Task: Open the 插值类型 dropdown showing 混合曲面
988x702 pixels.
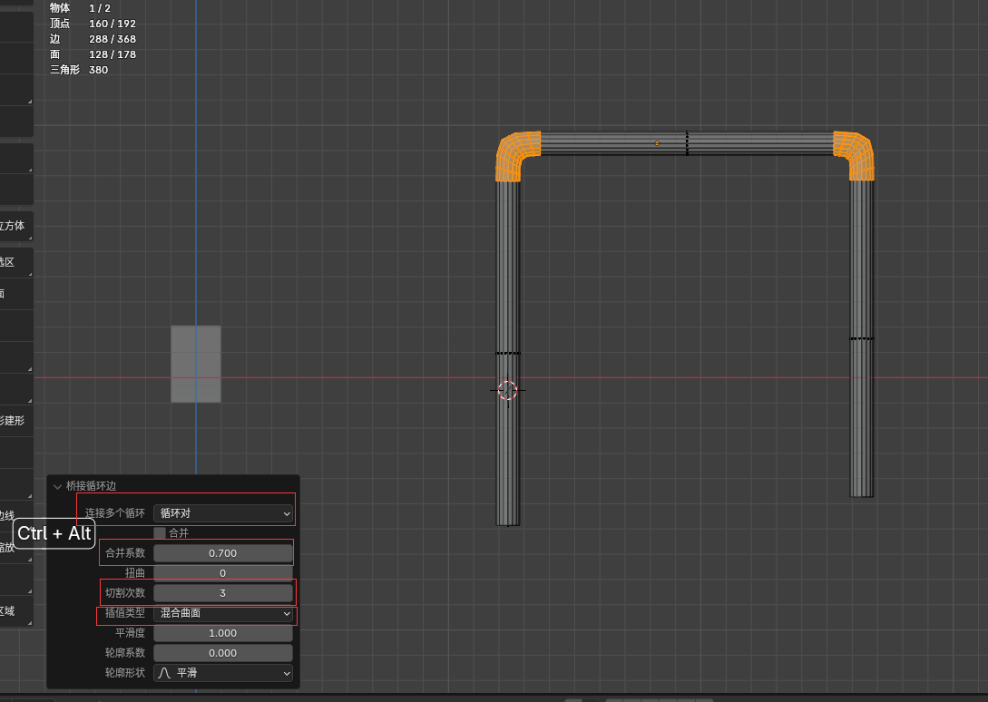Action: coord(223,613)
